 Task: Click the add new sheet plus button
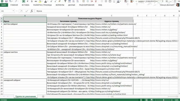[x=43, y=97]
